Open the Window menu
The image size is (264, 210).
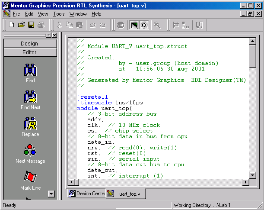pyautogui.click(x=78, y=14)
